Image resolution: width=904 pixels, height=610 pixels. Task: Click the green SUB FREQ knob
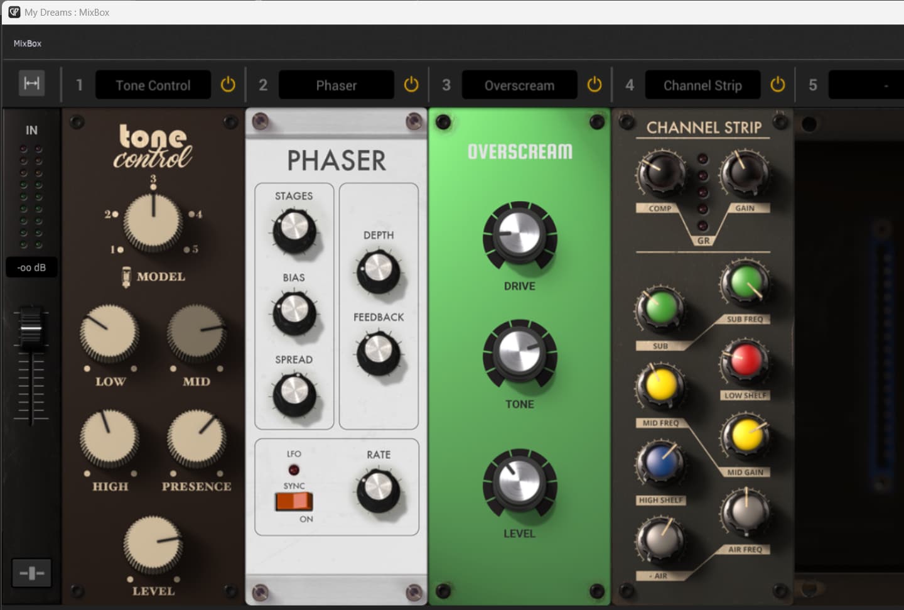pos(745,283)
